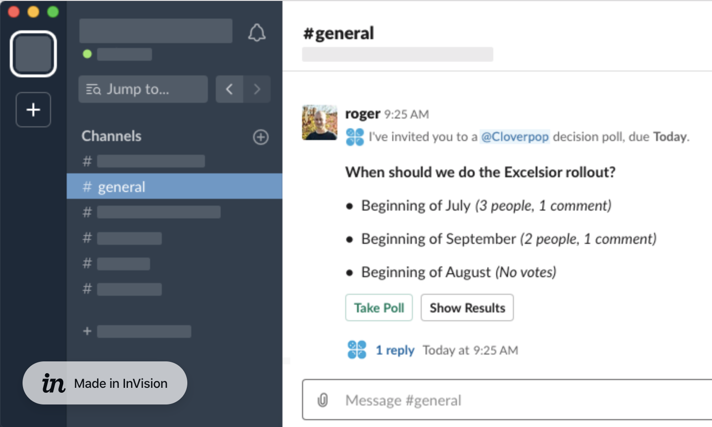Select the vote option Beginning of July
Screen dimensions: 712x427
click(x=418, y=205)
